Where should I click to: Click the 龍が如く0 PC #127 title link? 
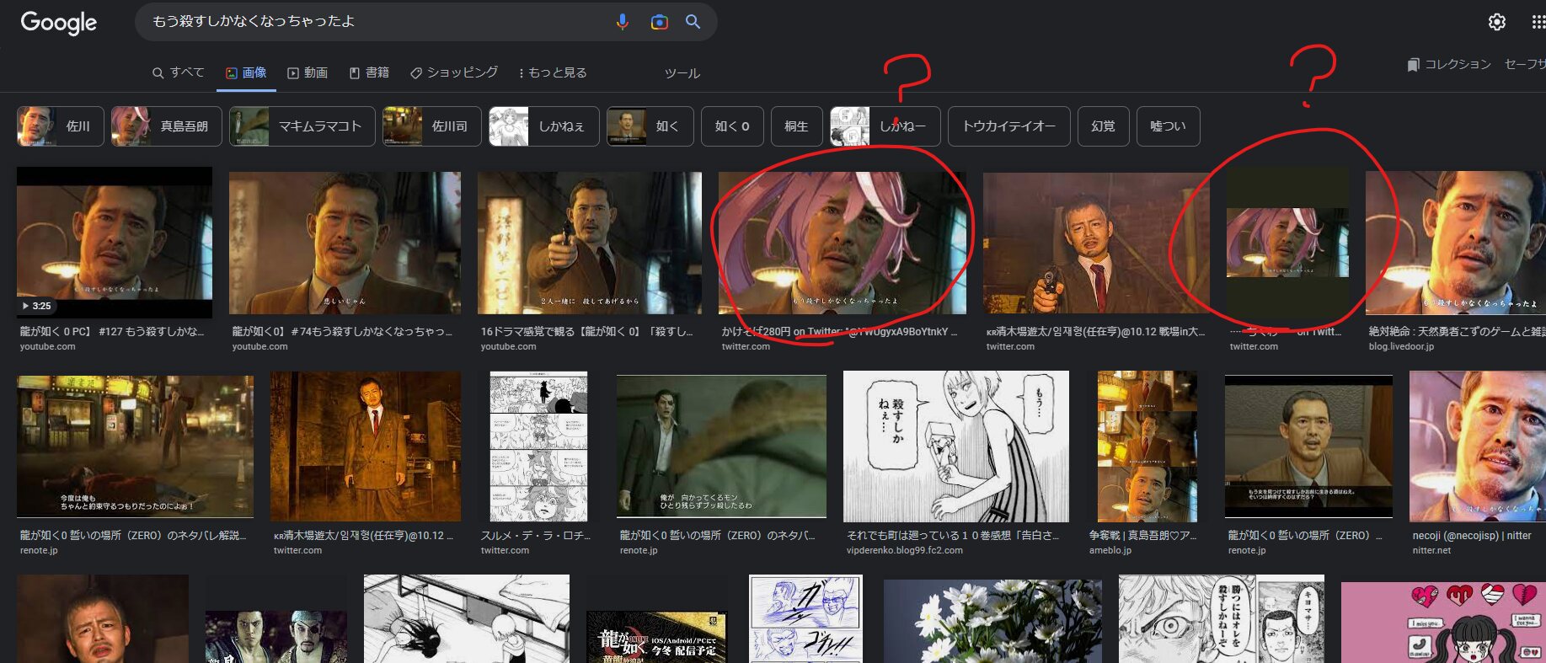(x=112, y=332)
